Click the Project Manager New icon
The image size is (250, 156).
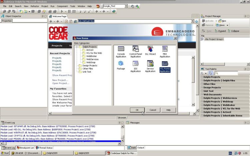coord(222,21)
